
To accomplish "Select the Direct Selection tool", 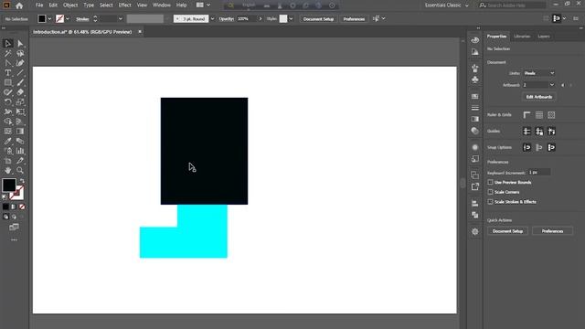I will [x=20, y=44].
